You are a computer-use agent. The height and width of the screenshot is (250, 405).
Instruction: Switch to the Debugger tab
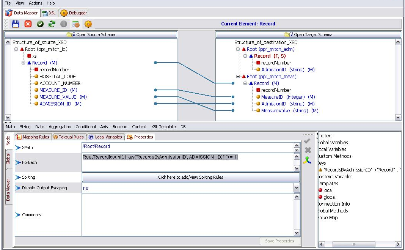[74, 13]
